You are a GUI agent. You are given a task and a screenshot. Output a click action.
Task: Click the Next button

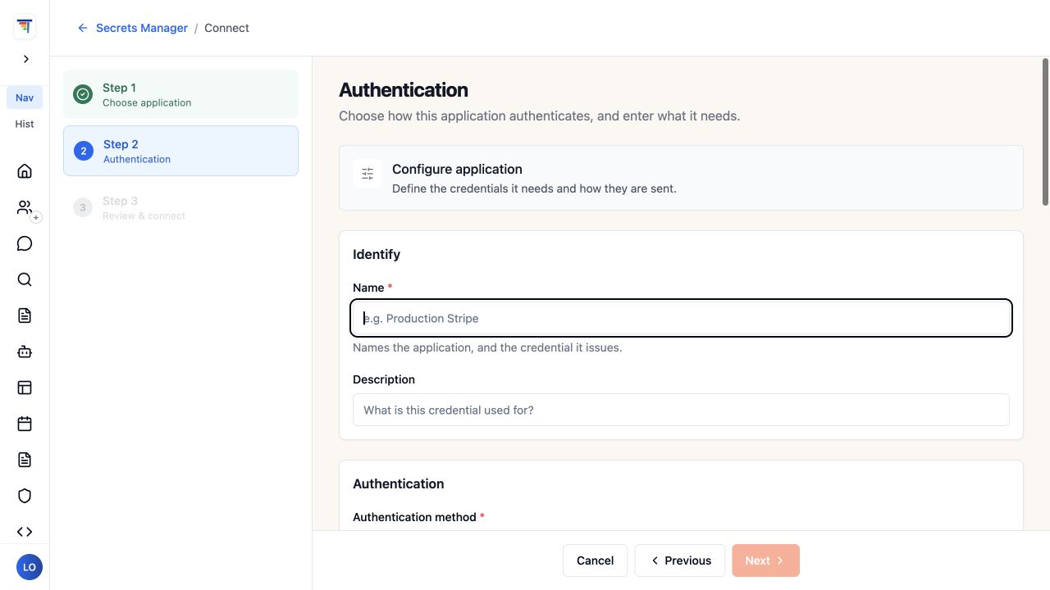click(x=766, y=560)
